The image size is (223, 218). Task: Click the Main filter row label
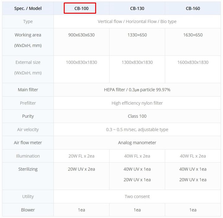coord(28,90)
